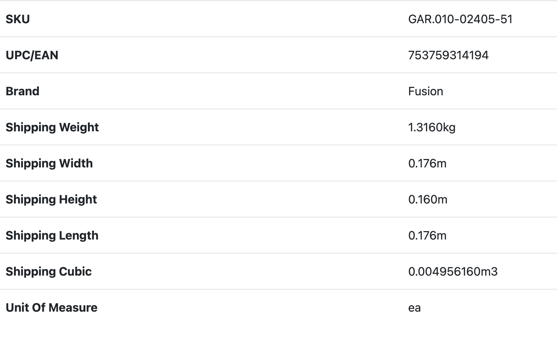The width and height of the screenshot is (557, 340).
Task: Click the Shipping Cubic table row
Action: tap(221, 272)
